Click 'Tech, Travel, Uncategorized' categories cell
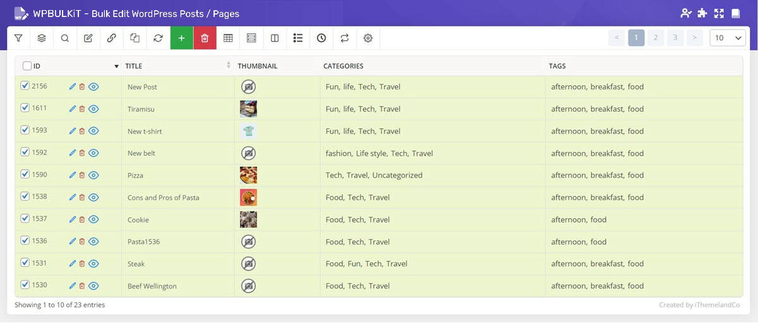 374,175
